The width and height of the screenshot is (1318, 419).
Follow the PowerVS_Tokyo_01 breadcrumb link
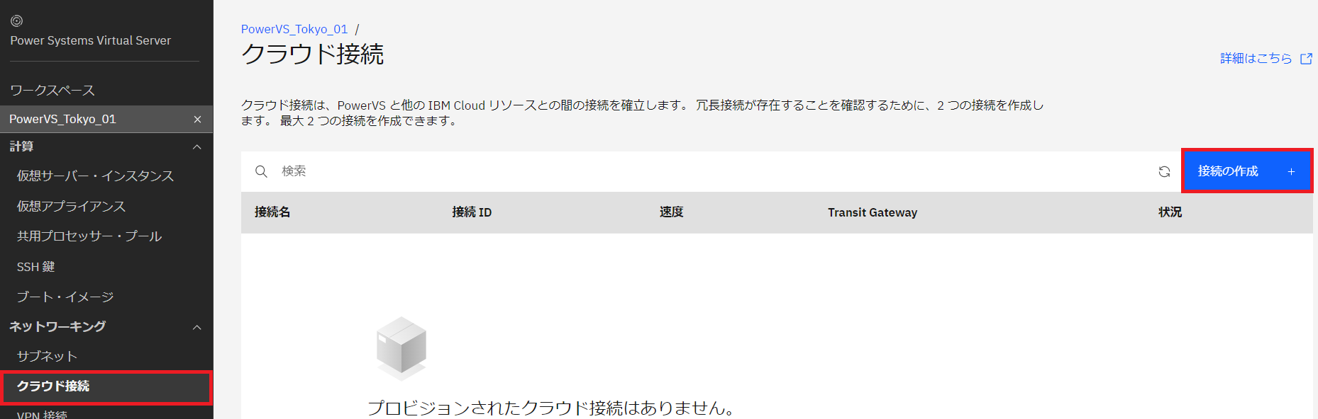point(294,29)
